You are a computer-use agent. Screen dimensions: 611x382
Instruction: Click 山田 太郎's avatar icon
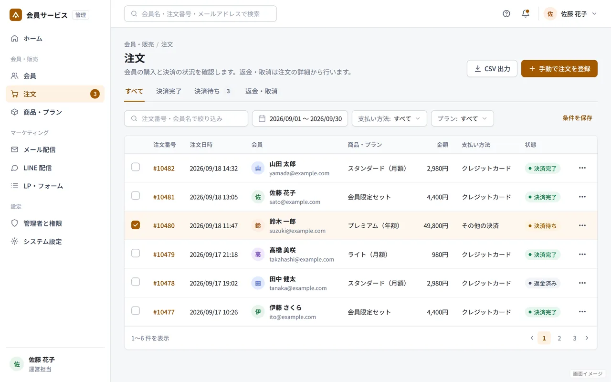coord(258,168)
